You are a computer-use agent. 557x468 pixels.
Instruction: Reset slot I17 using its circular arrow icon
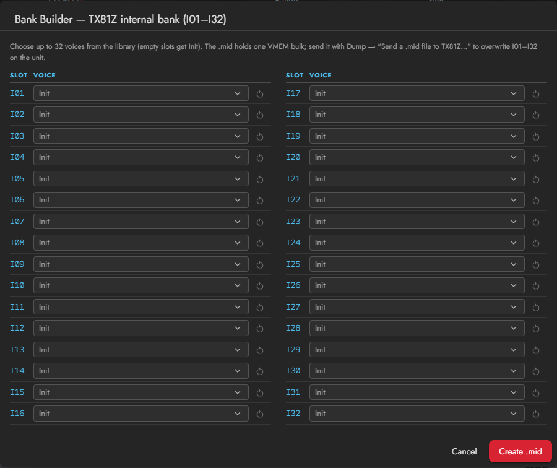coord(536,94)
